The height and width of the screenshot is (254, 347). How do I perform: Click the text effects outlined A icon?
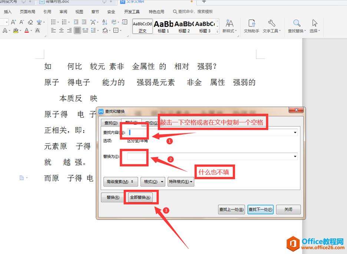point(5,30)
